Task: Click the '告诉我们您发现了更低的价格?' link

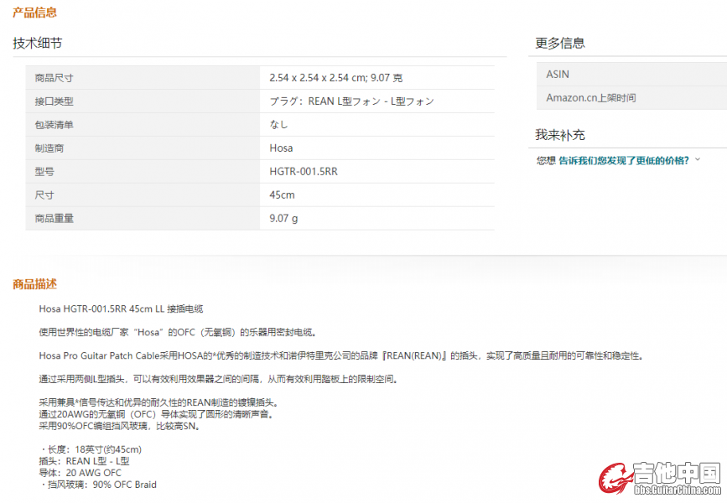Action: (624, 160)
